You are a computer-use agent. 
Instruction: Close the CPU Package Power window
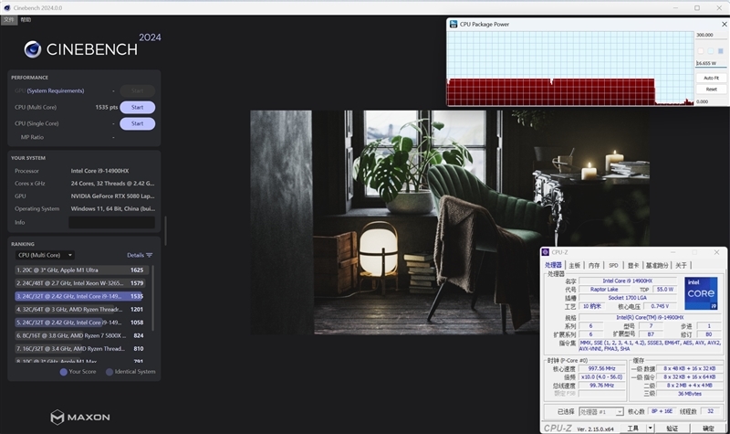[x=725, y=25]
